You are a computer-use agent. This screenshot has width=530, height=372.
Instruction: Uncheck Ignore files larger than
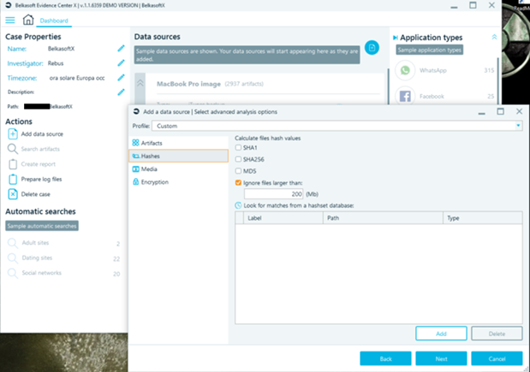(238, 183)
